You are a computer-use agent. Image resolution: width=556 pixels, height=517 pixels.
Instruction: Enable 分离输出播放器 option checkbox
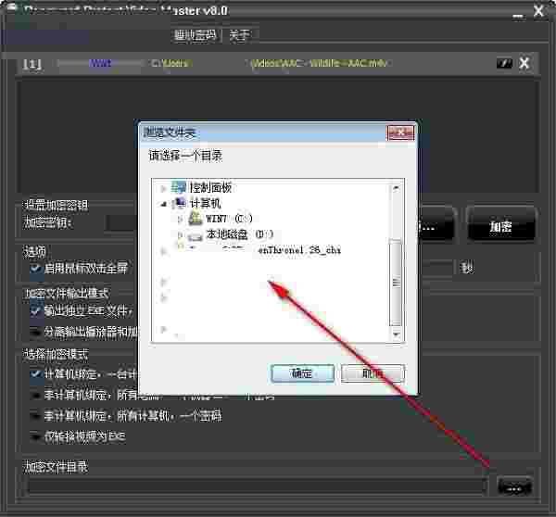(x=35, y=333)
